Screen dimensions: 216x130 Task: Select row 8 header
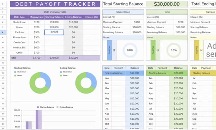point(3,32)
